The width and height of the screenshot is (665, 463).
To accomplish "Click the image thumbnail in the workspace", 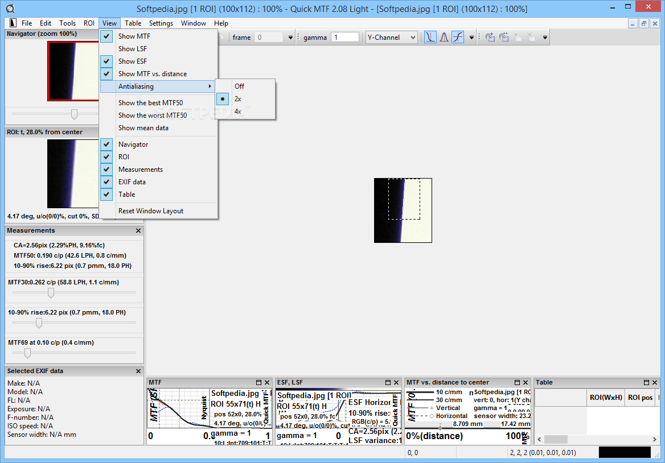I will pyautogui.click(x=403, y=210).
